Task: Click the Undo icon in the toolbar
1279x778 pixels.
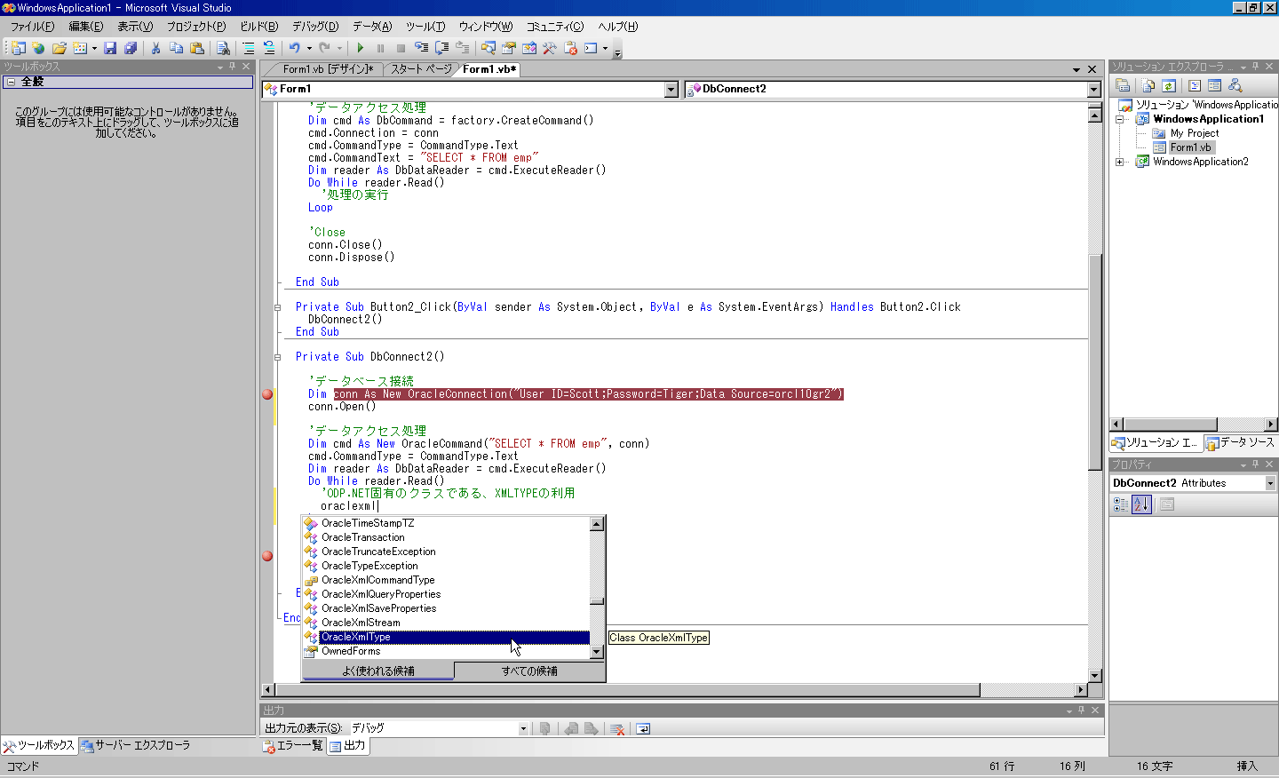Action: (x=295, y=49)
